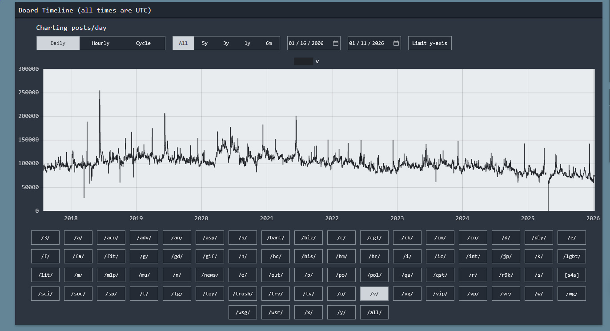The image size is (610, 331).
Task: Click the 2025 drop-to-zero point on chart
Action: pos(548,210)
